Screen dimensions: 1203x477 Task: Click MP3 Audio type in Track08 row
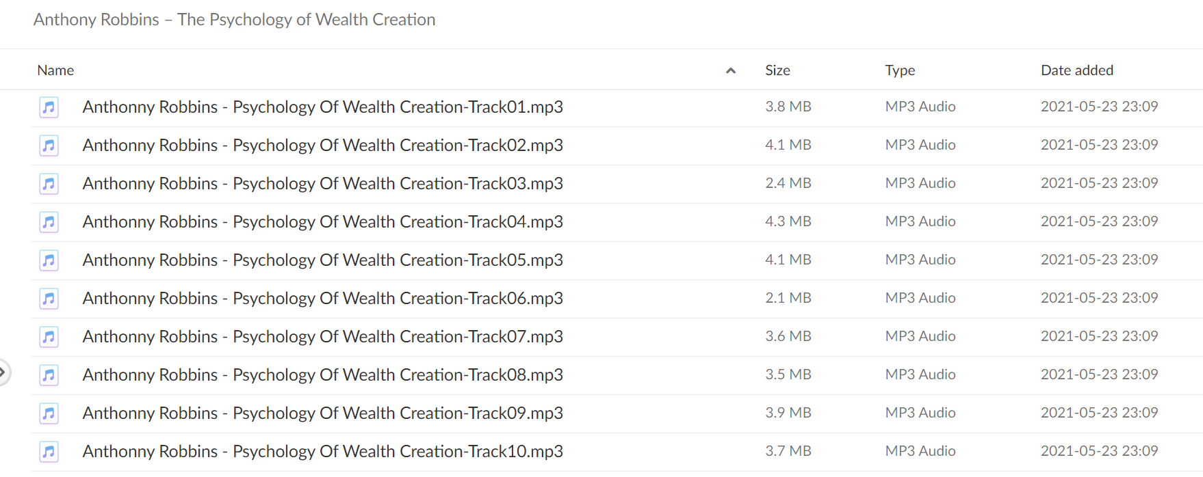click(920, 374)
